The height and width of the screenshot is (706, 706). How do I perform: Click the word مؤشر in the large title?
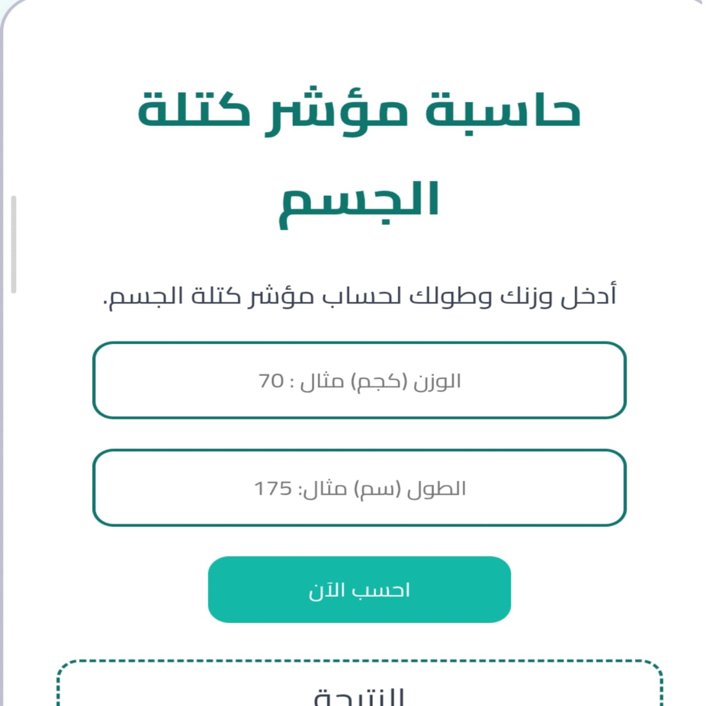337,111
